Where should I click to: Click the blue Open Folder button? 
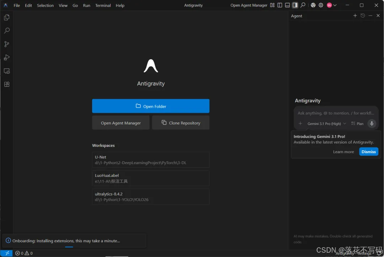coord(151,106)
